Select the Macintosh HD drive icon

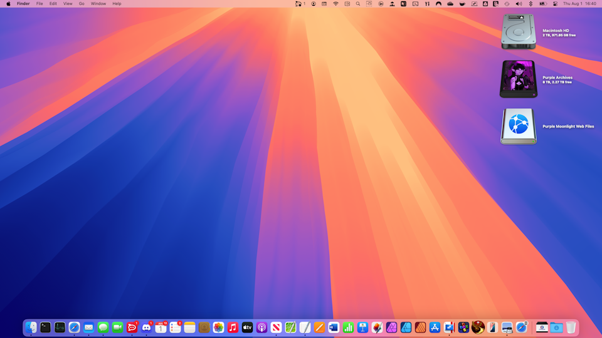click(519, 31)
